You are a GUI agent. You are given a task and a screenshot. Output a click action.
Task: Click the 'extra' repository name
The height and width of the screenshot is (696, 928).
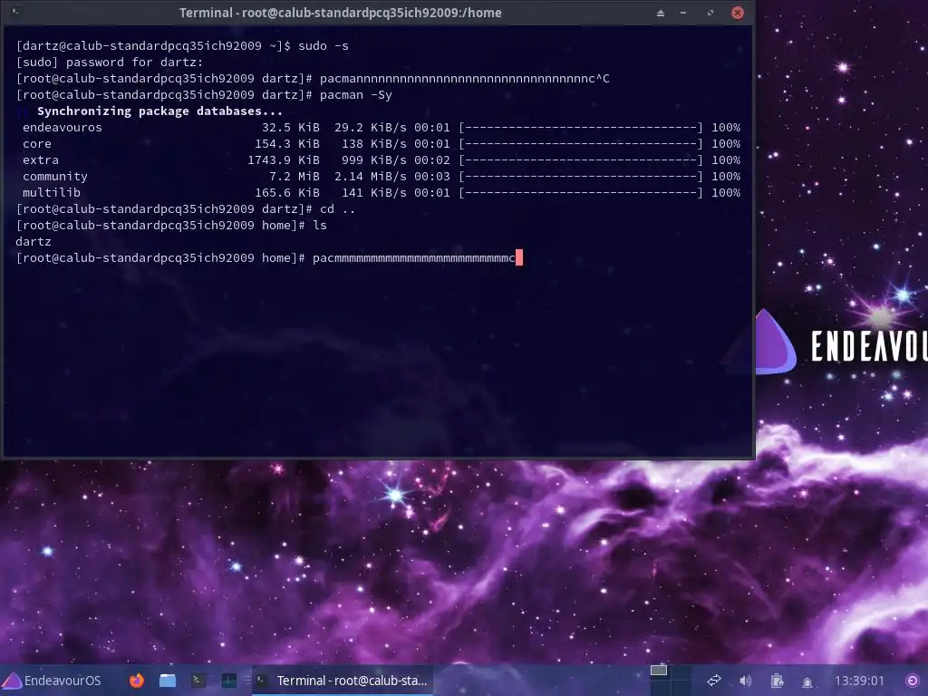click(x=40, y=159)
